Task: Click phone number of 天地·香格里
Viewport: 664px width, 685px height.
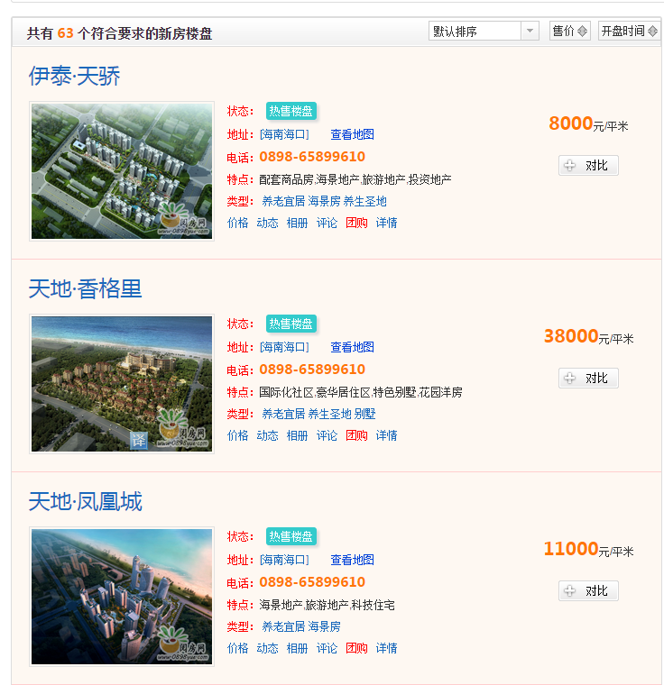Action: click(312, 370)
